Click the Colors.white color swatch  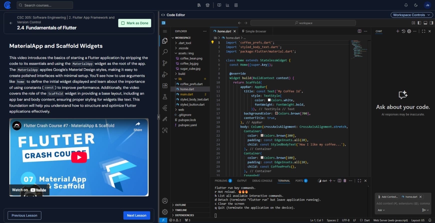(269, 100)
